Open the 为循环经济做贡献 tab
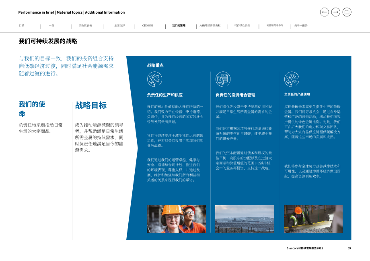 [x=210, y=26]
